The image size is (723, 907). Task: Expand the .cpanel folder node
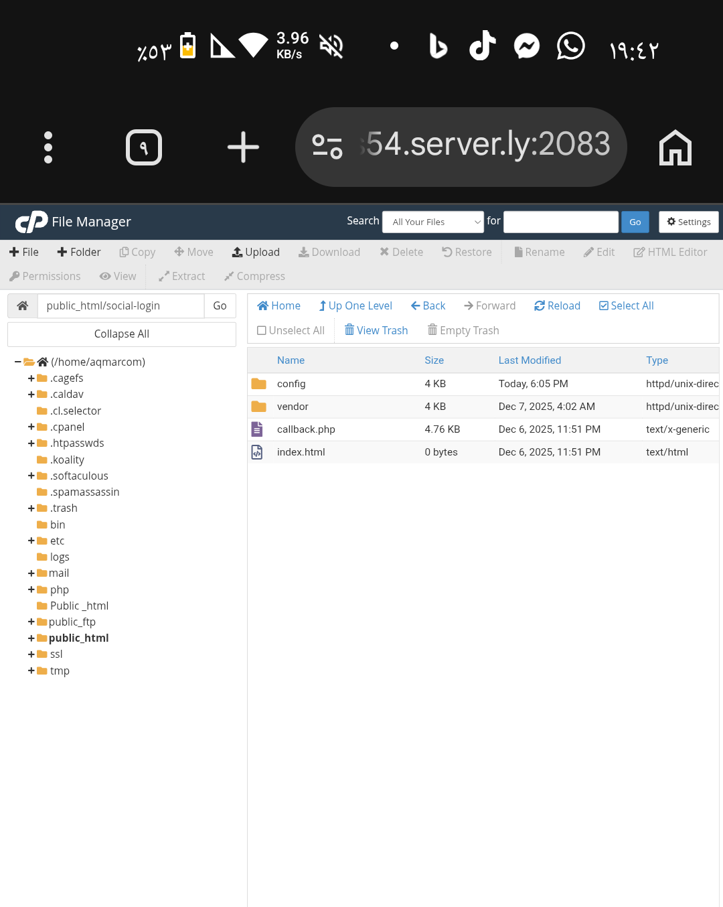31,427
